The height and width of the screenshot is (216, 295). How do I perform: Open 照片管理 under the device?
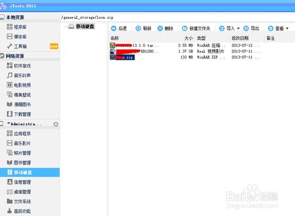click(x=19, y=153)
